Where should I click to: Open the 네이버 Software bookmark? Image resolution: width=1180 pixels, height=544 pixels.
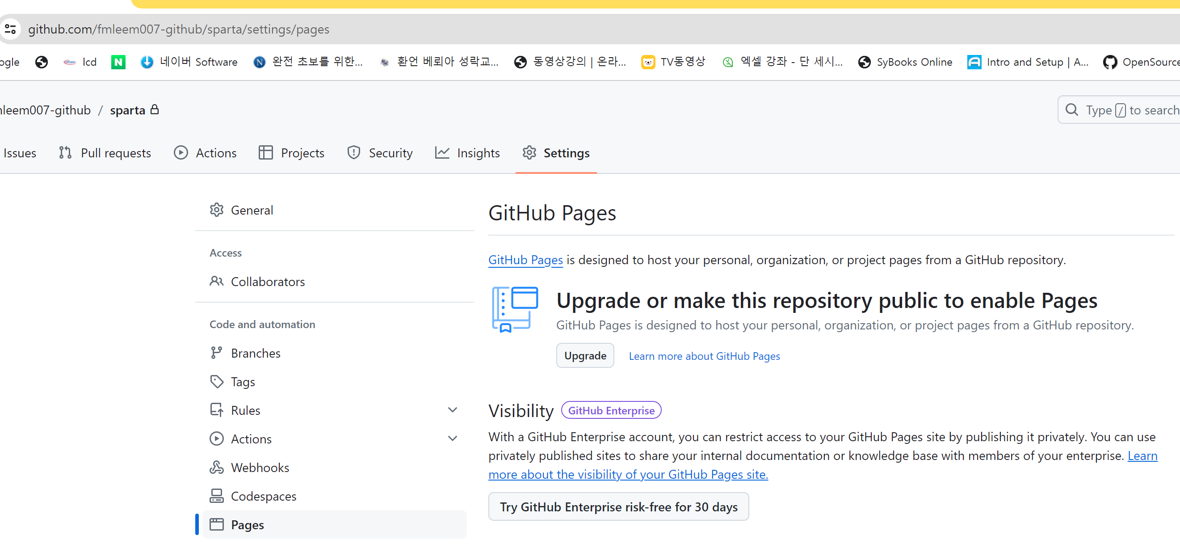[x=189, y=62]
